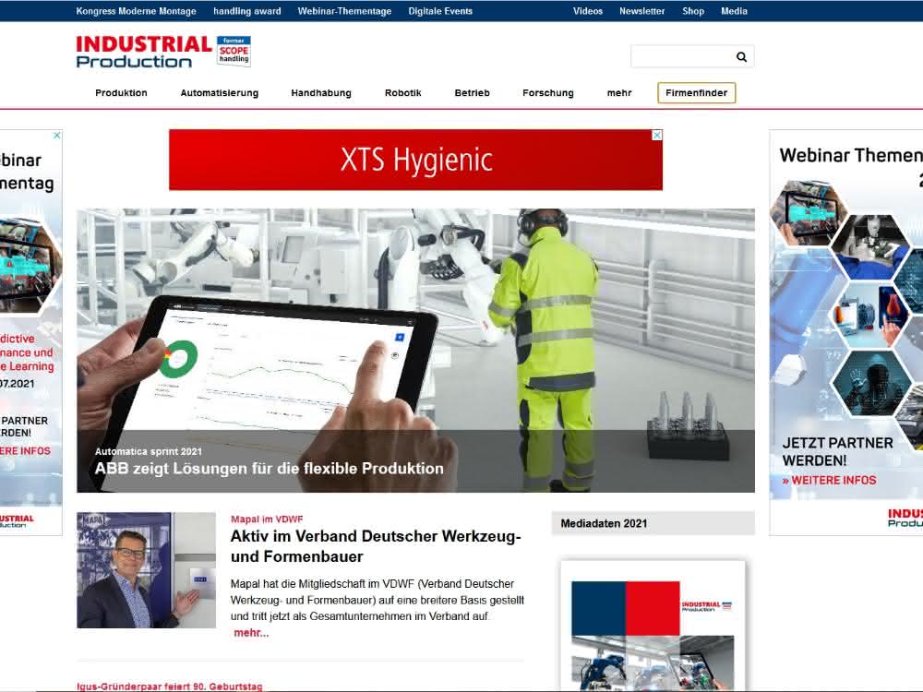Image resolution: width=923 pixels, height=692 pixels.
Task: Select the Automatisierung nav item
Action: point(220,93)
